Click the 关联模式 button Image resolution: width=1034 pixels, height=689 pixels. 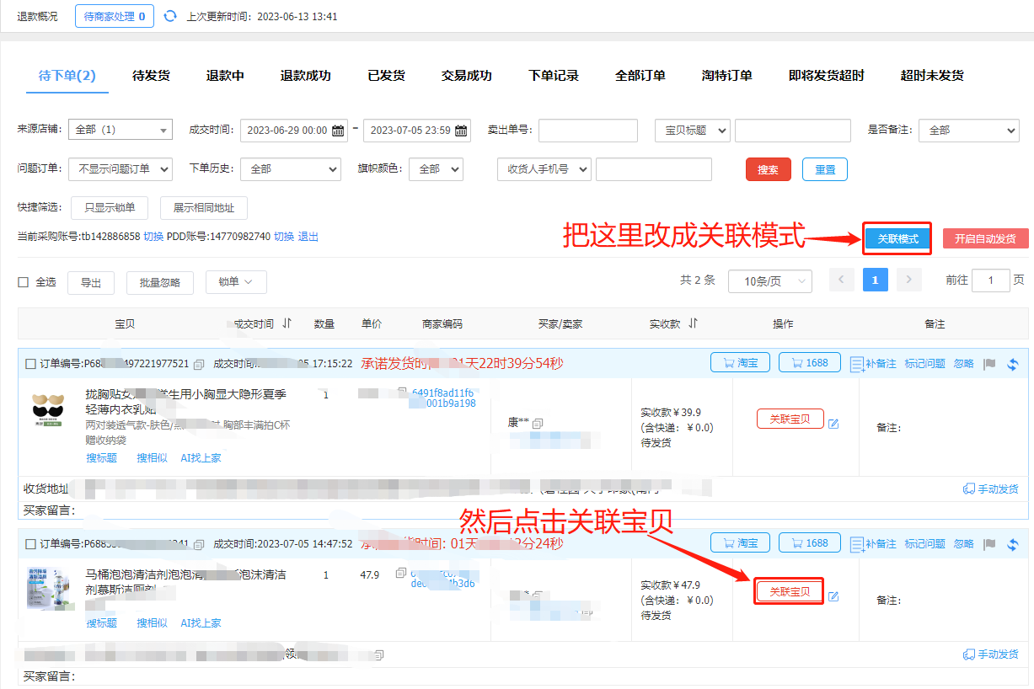pyautogui.click(x=897, y=239)
